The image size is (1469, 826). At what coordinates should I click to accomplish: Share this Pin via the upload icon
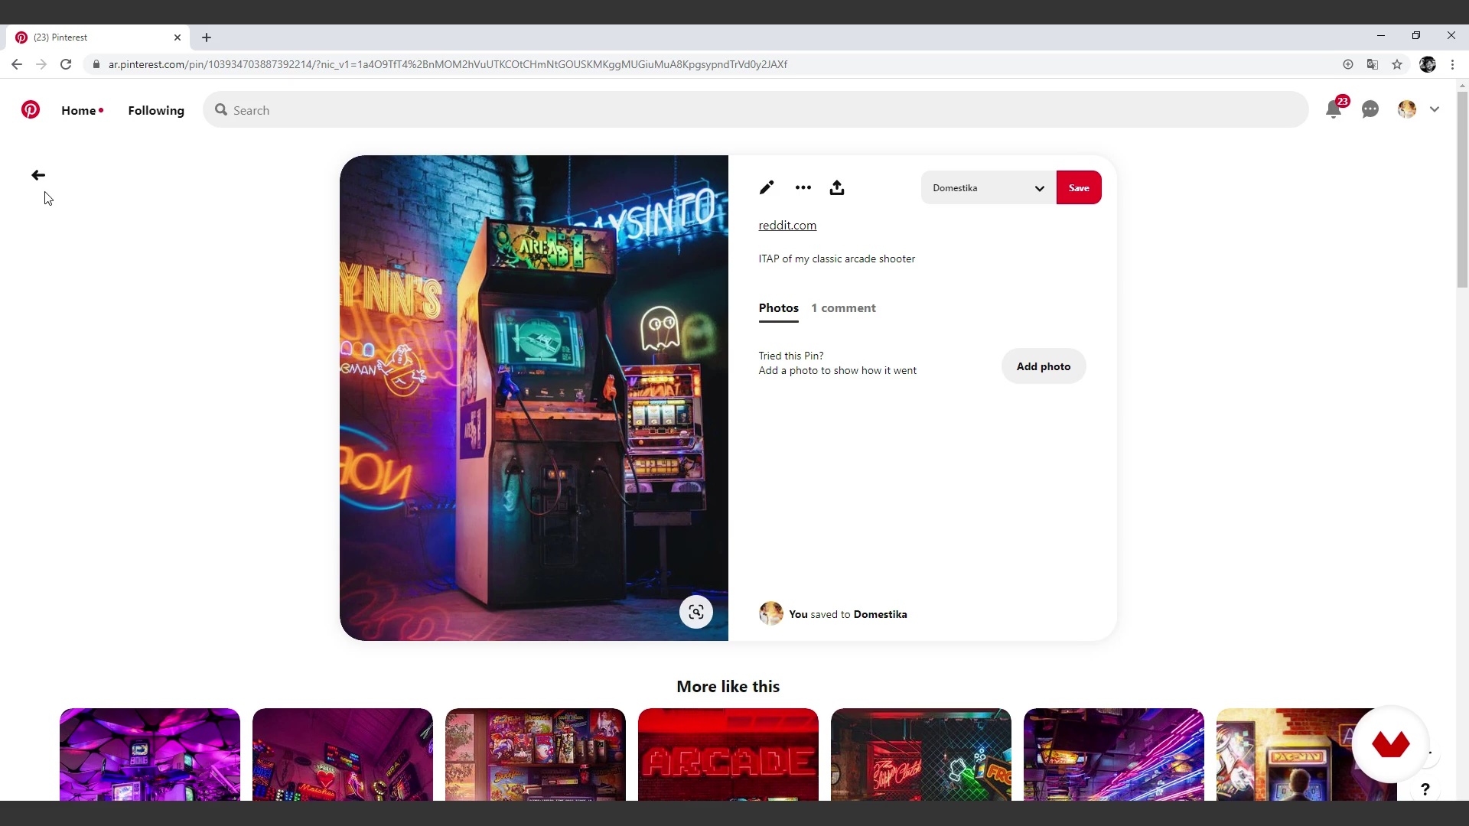[837, 187]
